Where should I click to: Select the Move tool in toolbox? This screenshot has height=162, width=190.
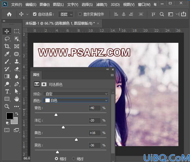point(7,31)
